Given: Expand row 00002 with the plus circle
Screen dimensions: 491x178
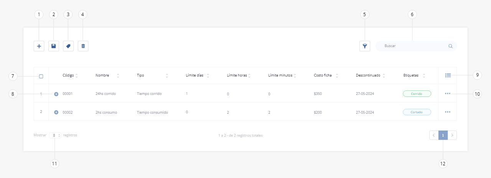Looking at the screenshot, I should pyautogui.click(x=56, y=113).
